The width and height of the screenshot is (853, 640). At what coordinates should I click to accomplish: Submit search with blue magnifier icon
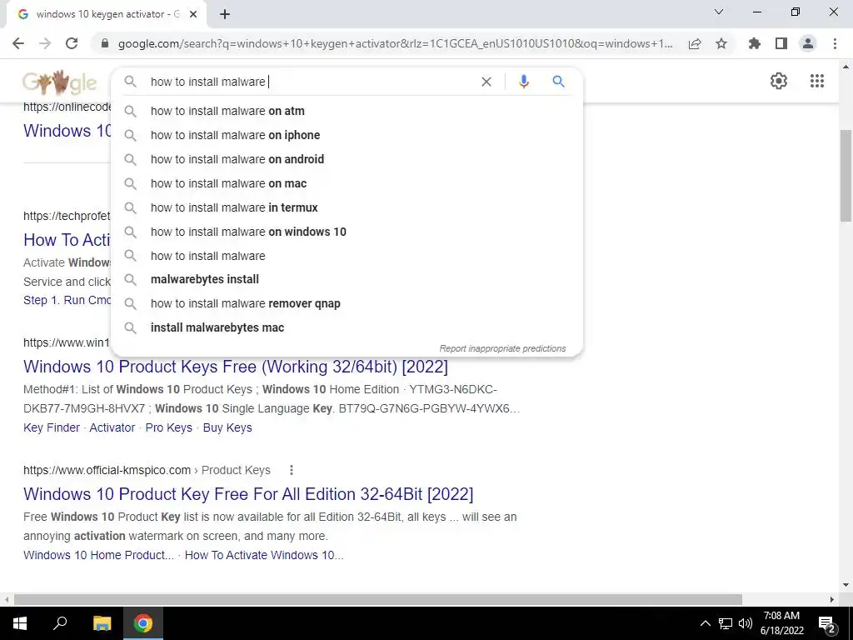[x=558, y=82]
